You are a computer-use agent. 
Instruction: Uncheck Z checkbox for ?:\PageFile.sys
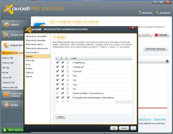tap(62, 63)
